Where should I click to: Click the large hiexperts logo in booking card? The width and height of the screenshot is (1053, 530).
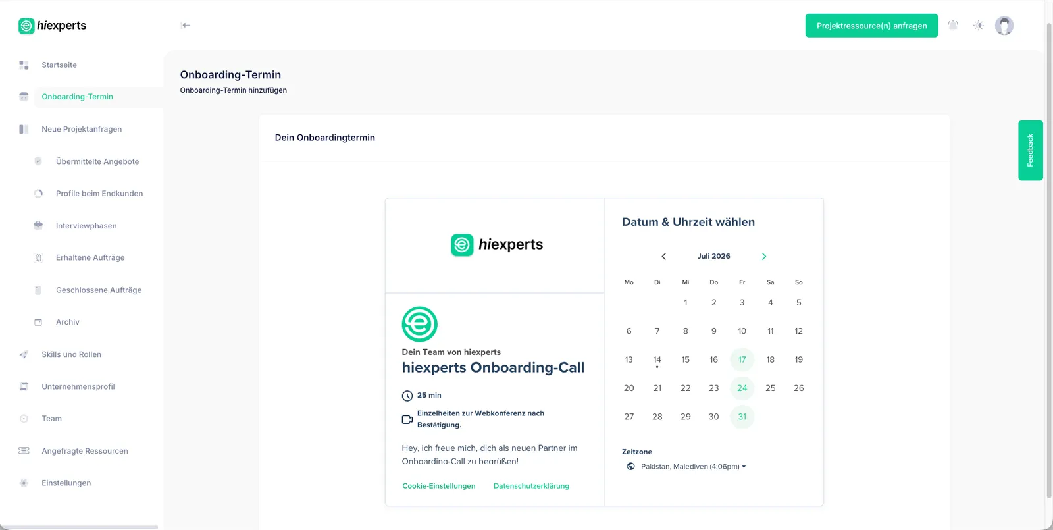(x=497, y=245)
